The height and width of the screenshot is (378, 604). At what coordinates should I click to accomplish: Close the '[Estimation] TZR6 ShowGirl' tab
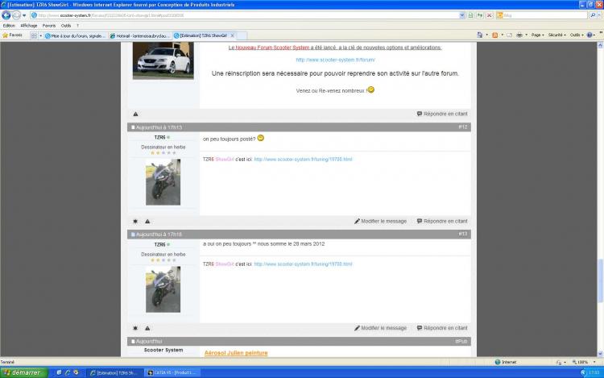coord(232,35)
